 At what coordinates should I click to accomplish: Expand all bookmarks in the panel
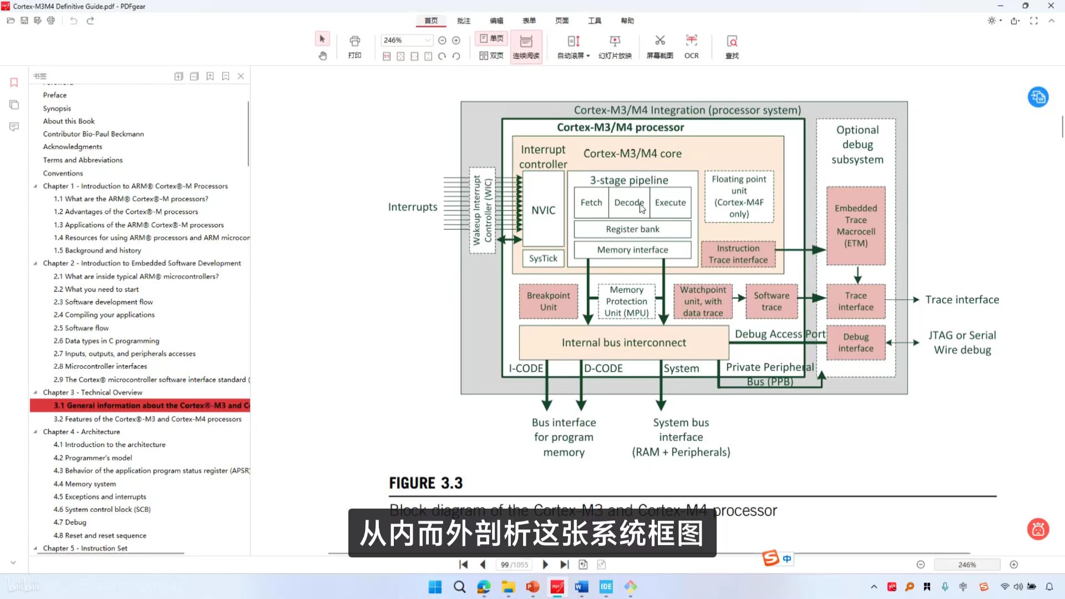179,76
